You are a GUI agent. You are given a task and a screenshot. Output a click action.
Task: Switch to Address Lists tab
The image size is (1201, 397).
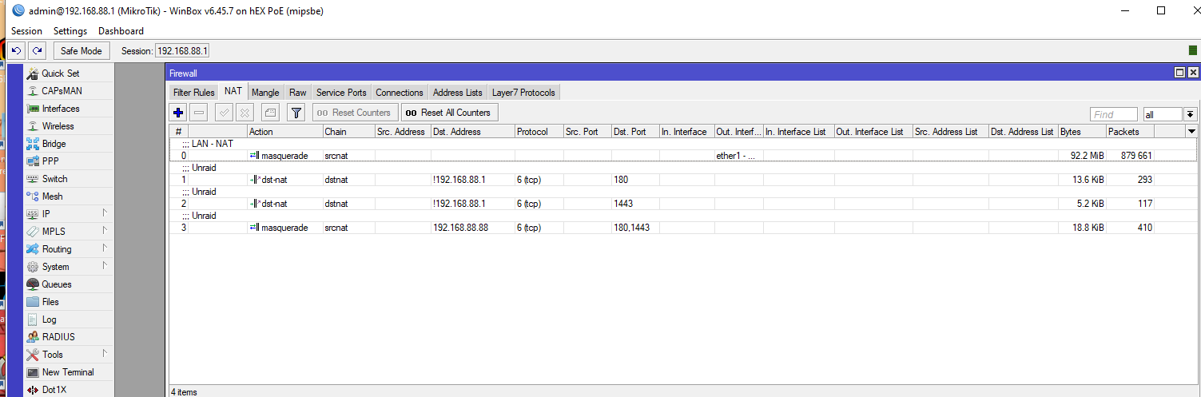pyautogui.click(x=458, y=93)
